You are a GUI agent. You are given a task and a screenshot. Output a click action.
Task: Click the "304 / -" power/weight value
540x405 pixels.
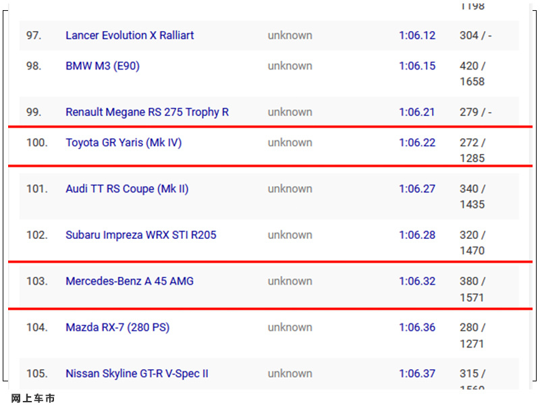click(476, 36)
